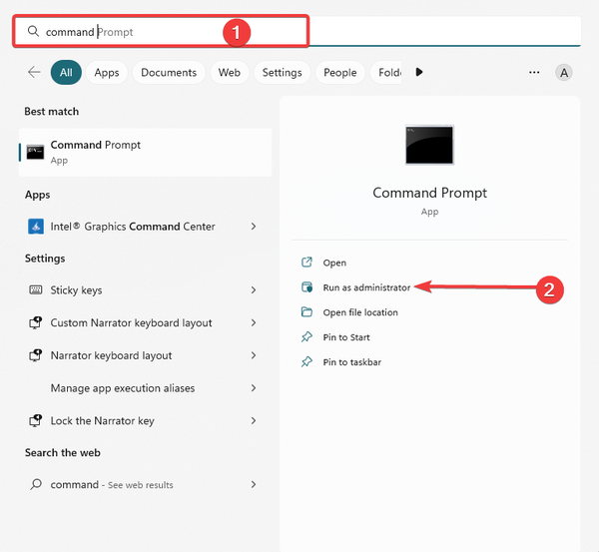
Task: Open file location of Command Prompt
Action: tap(359, 312)
